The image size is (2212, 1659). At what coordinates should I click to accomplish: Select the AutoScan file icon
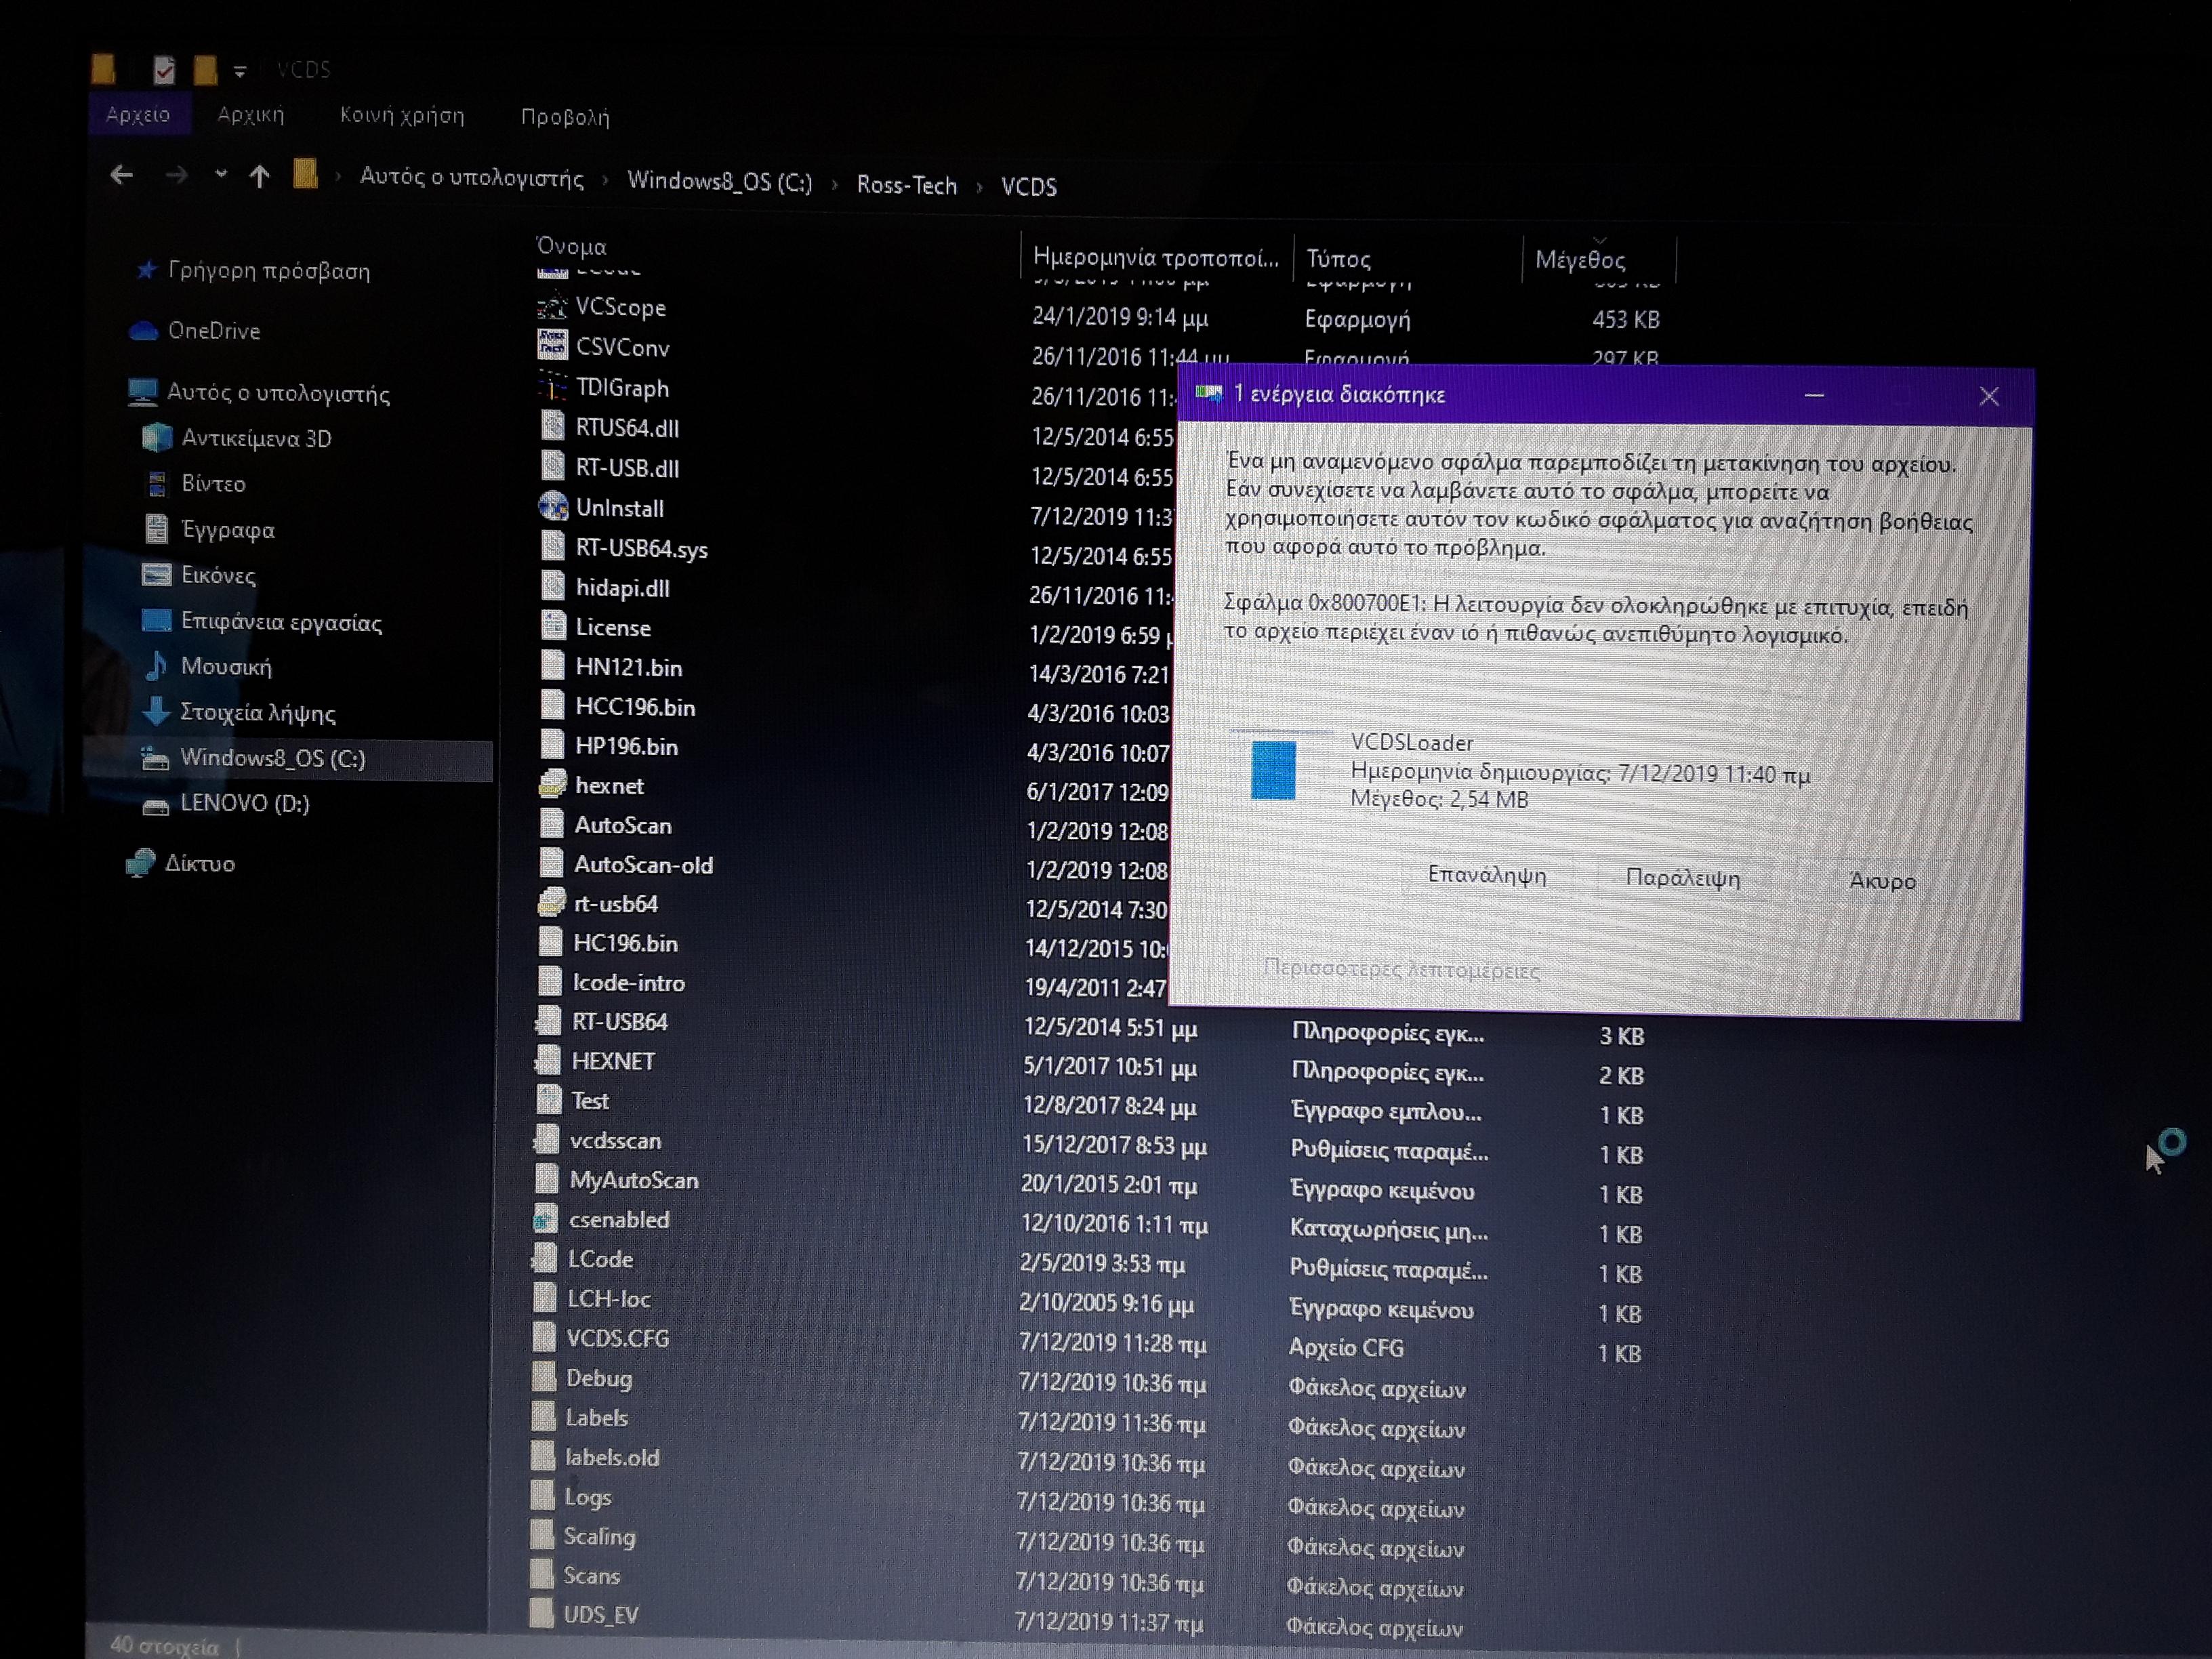point(551,823)
